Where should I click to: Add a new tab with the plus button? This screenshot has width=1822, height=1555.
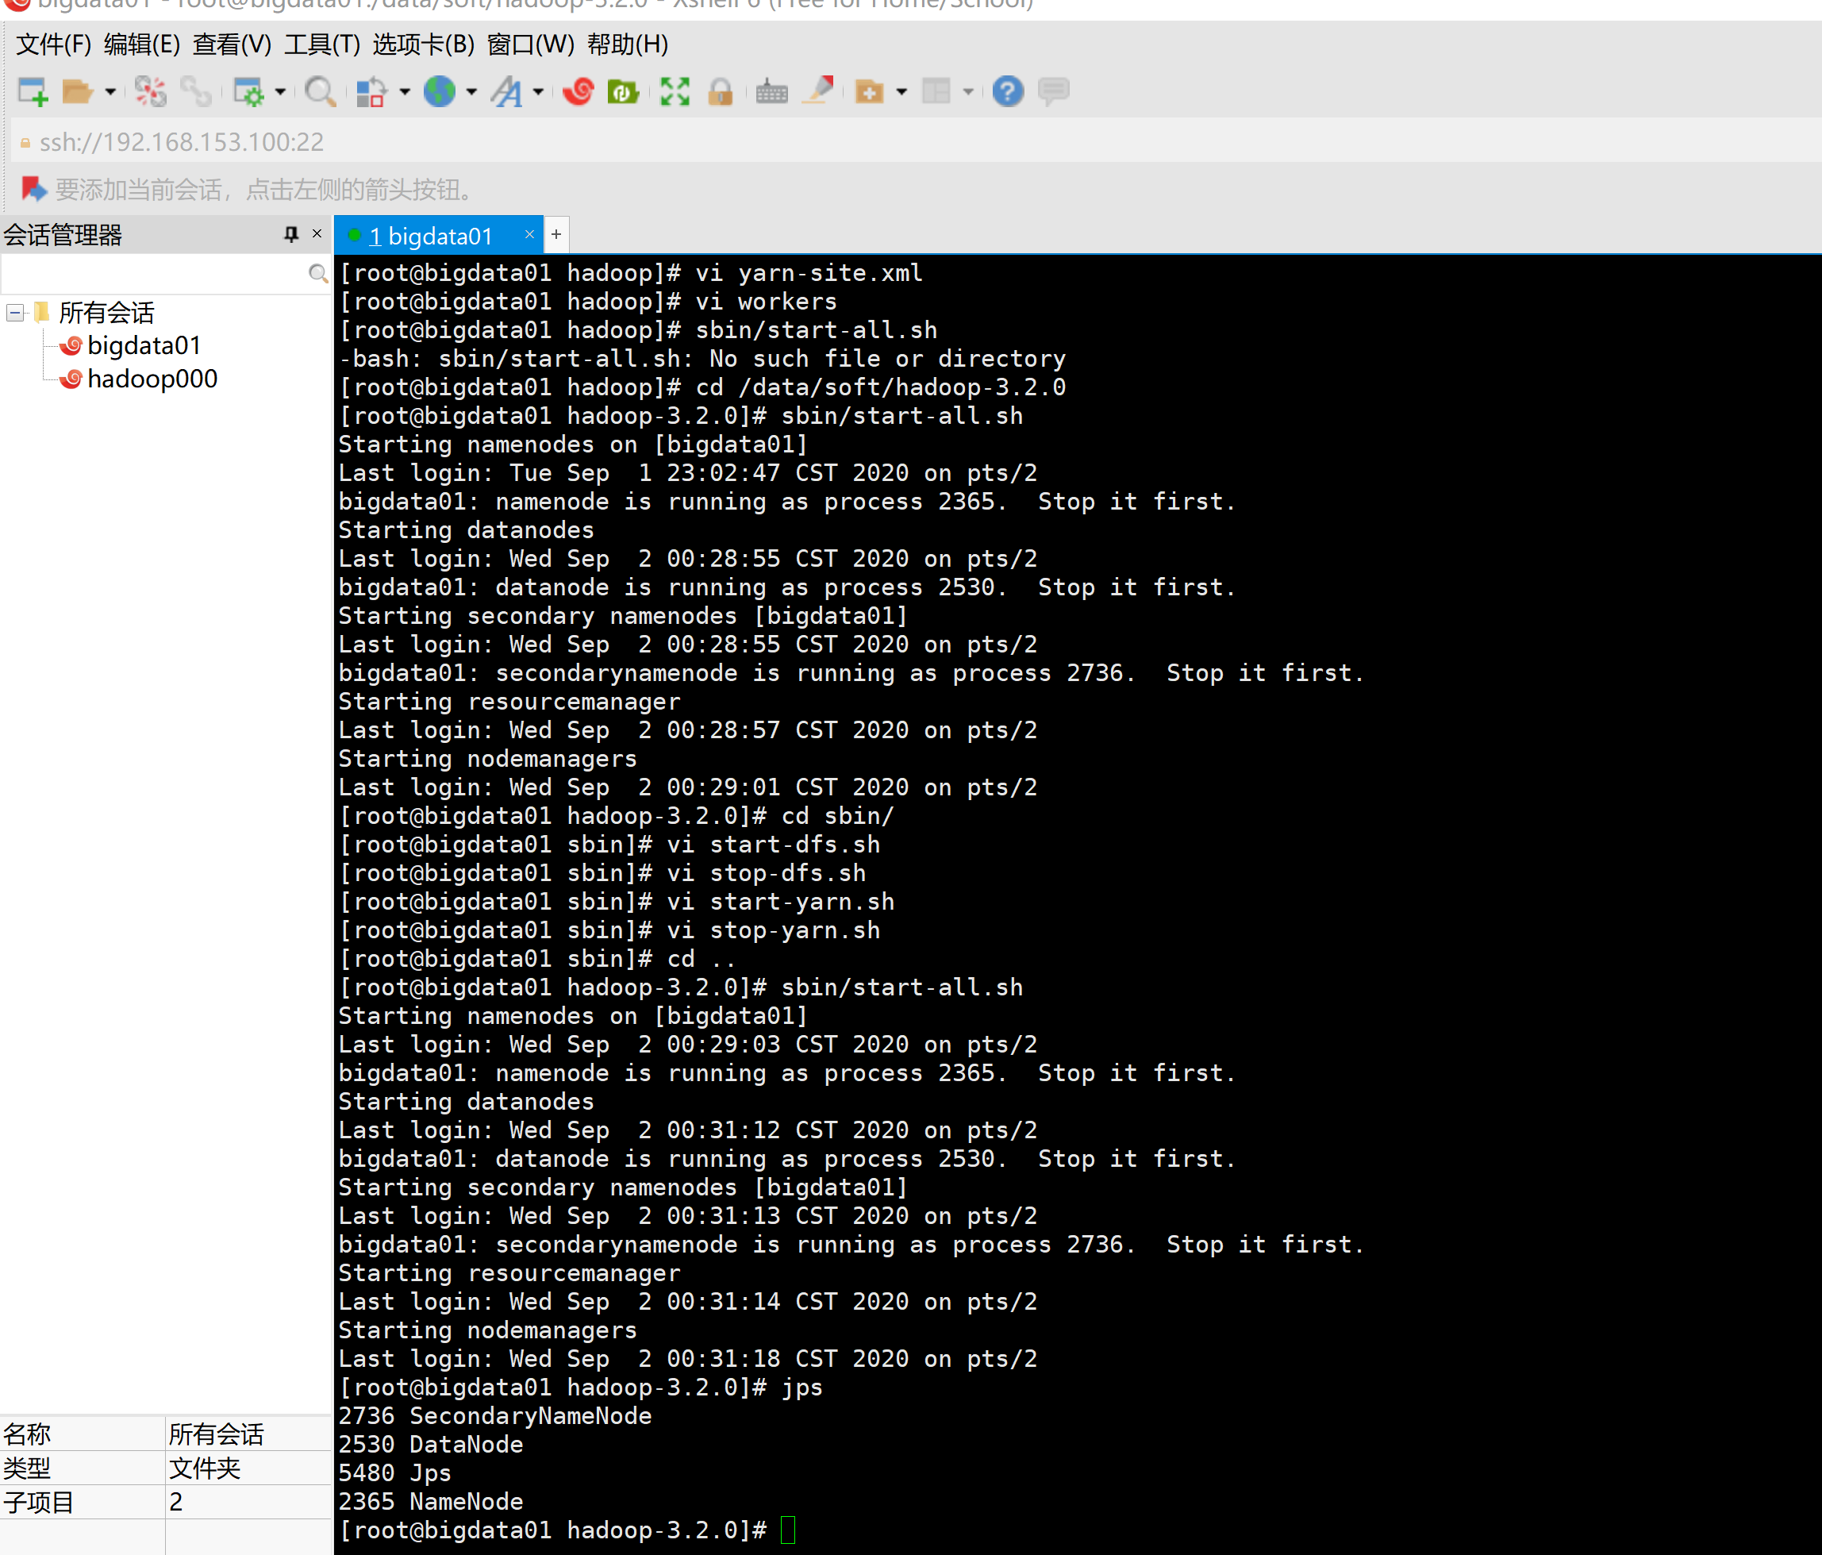coord(555,235)
